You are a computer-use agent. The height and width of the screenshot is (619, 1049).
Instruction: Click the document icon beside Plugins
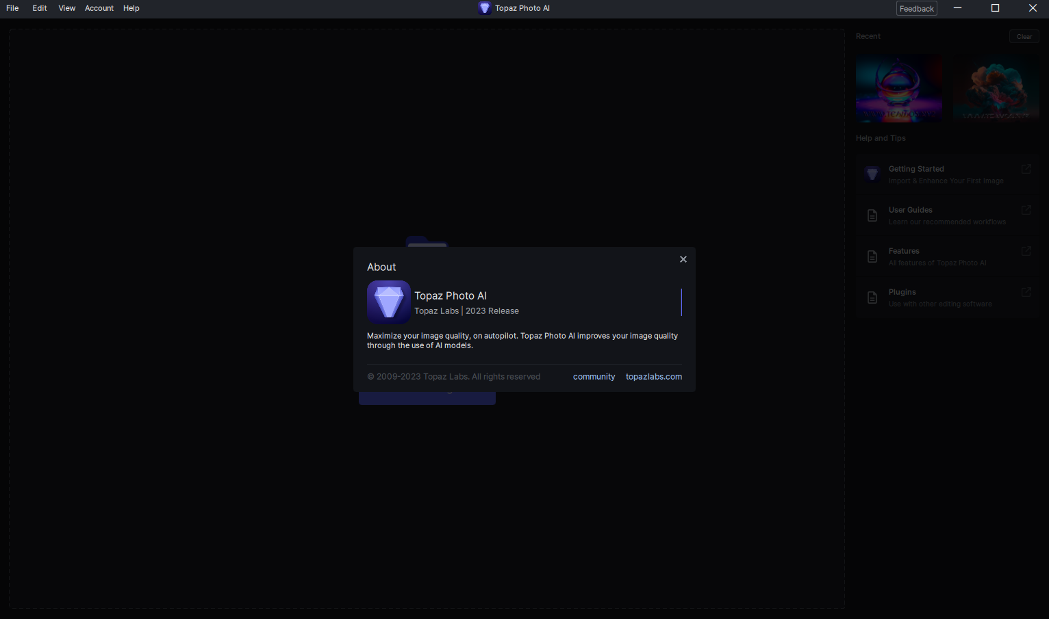pyautogui.click(x=872, y=298)
